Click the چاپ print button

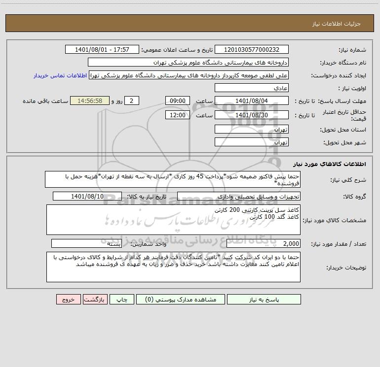[x=122, y=299]
